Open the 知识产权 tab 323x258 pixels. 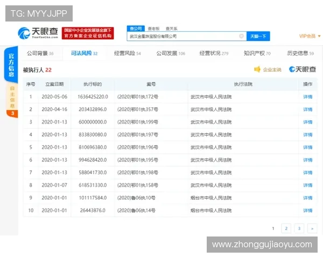click(x=257, y=53)
